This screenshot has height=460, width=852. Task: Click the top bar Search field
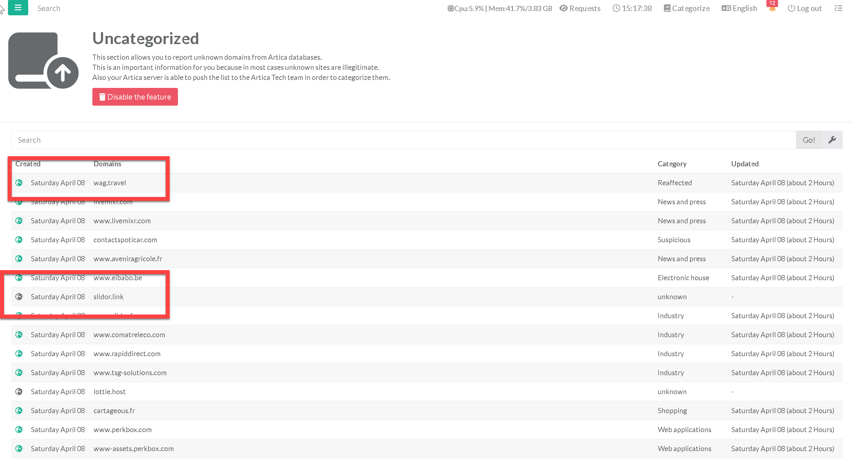[49, 8]
